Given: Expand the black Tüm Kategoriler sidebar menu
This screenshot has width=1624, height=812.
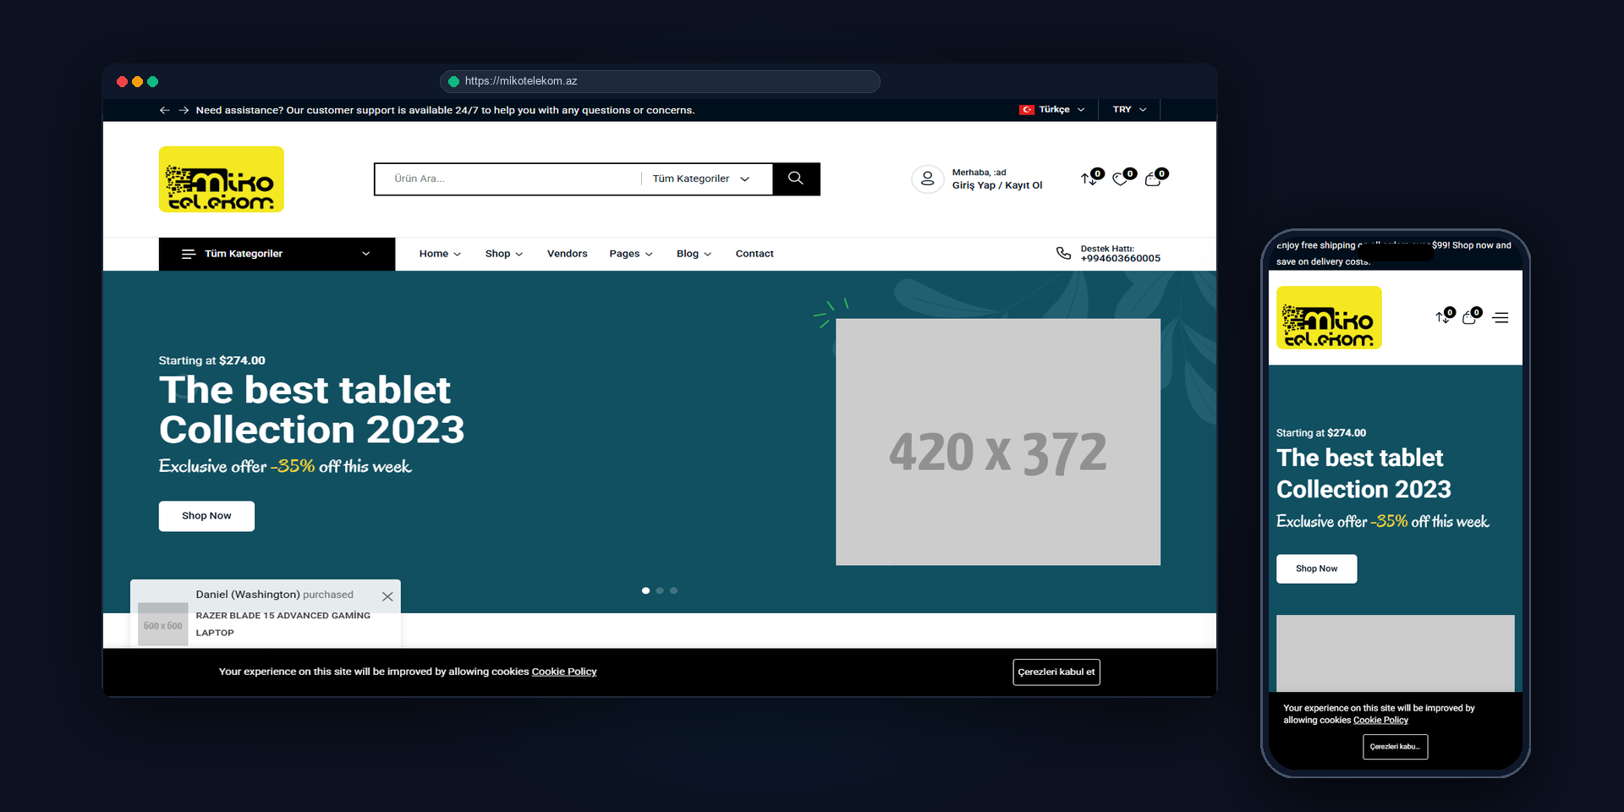Looking at the screenshot, I should pos(277,254).
